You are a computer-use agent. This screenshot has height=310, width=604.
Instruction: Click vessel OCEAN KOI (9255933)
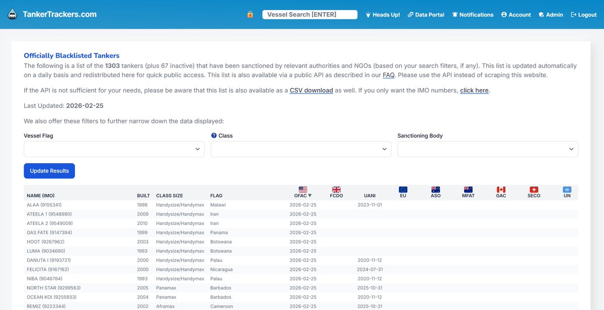coord(51,297)
